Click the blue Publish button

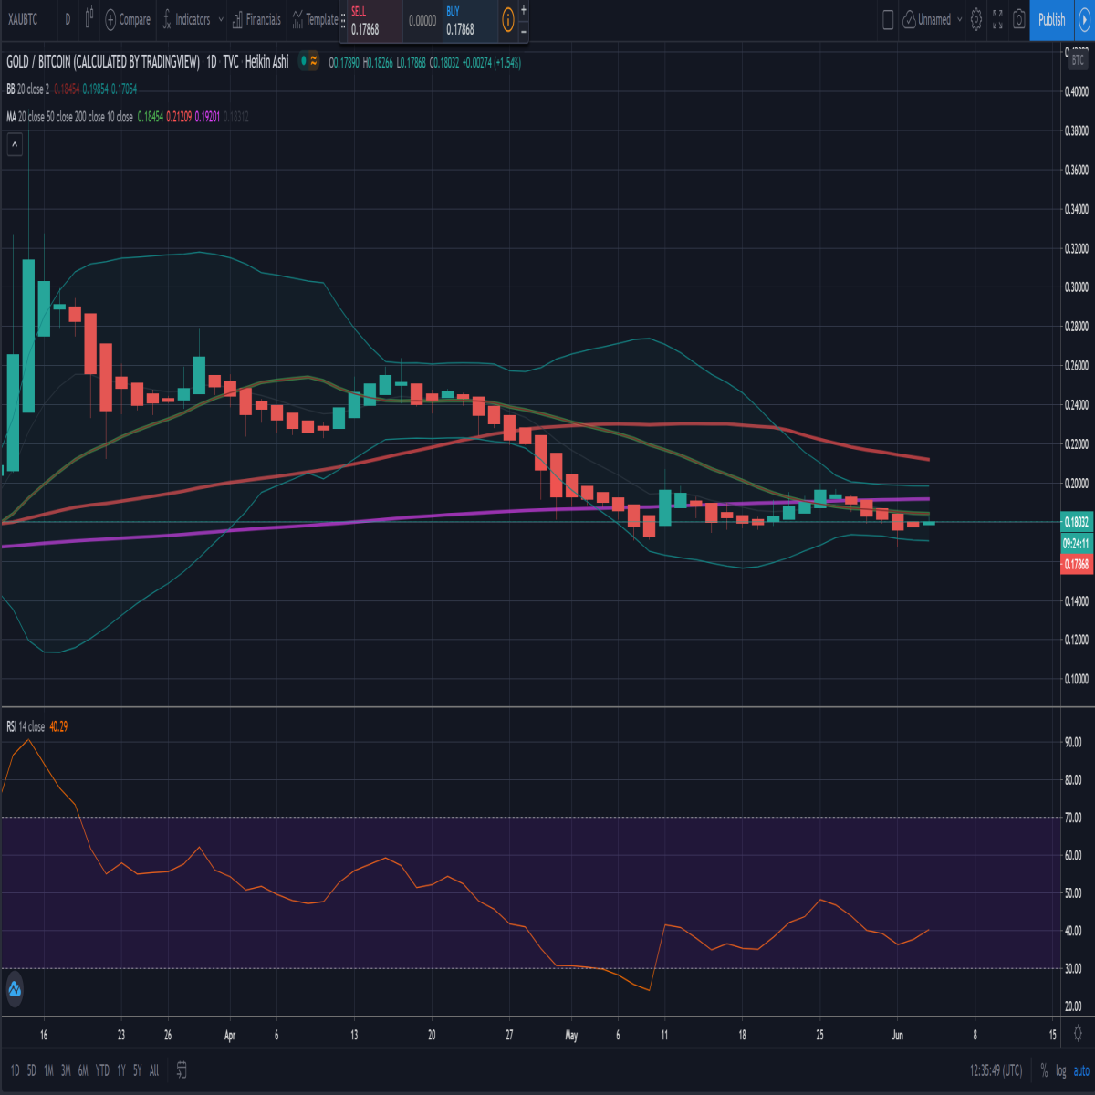point(1051,19)
